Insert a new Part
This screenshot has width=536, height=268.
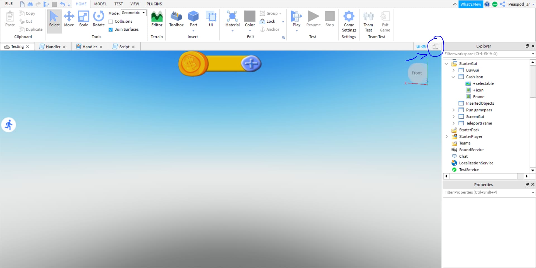[193, 19]
